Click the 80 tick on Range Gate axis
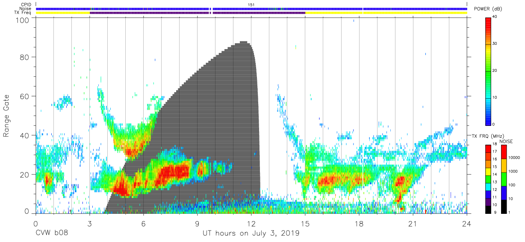525x242 pixels. coord(24,57)
